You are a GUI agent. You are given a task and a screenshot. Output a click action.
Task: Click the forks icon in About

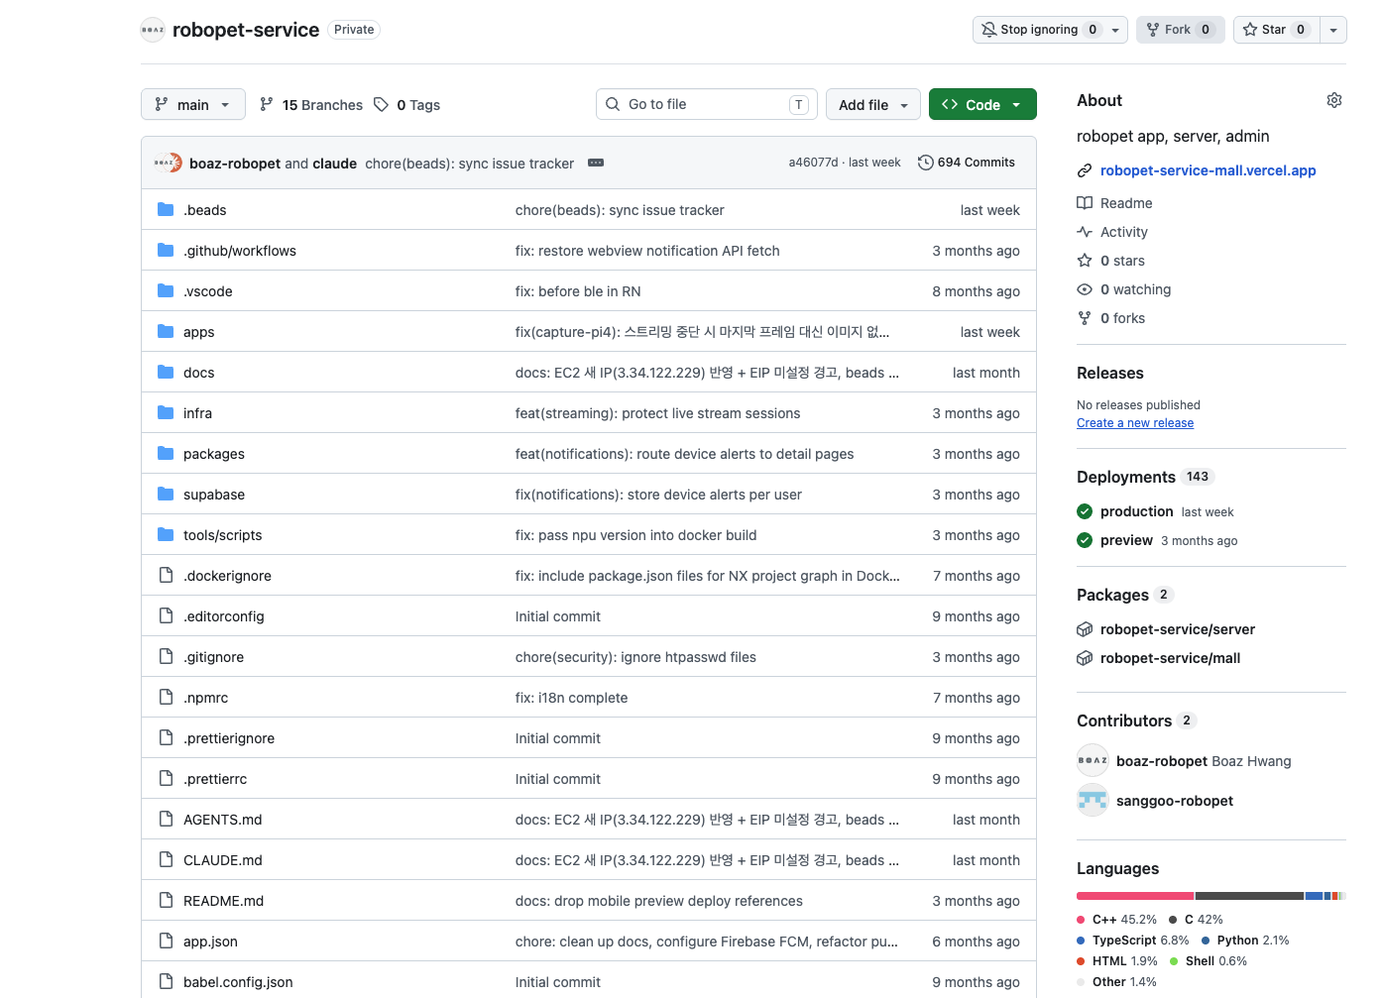1085,318
